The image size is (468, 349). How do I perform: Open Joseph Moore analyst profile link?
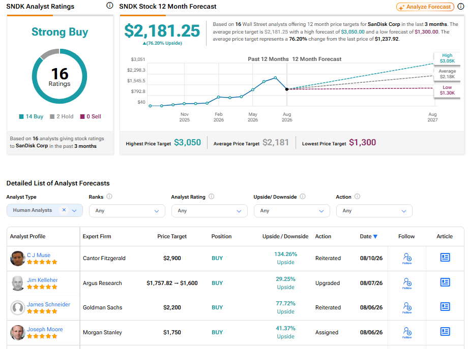[45, 329]
